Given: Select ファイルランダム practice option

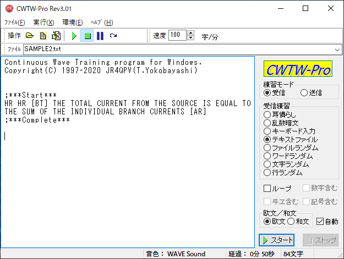Looking at the screenshot, I should (291, 148).
